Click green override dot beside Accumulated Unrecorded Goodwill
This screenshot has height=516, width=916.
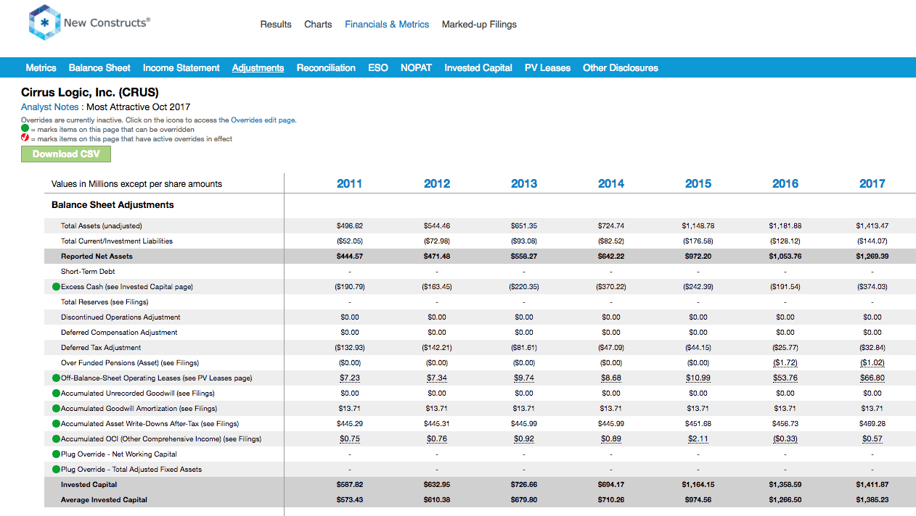[57, 394]
